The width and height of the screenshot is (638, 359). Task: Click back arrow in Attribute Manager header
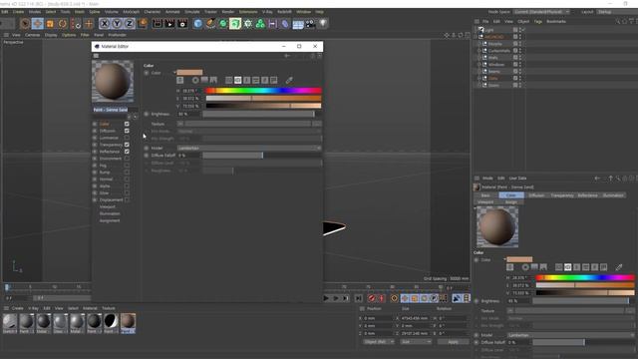click(597, 179)
